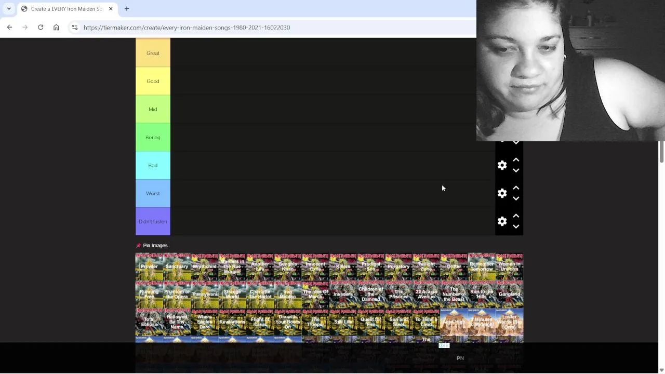Pick The Prisoner song tile
This screenshot has height=374, width=665.
pos(398,295)
